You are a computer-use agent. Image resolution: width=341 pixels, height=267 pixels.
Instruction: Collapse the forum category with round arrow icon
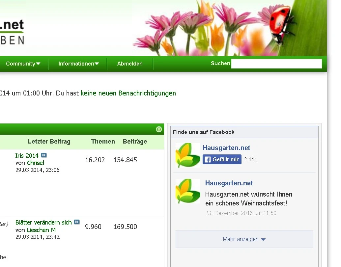pos(159,129)
